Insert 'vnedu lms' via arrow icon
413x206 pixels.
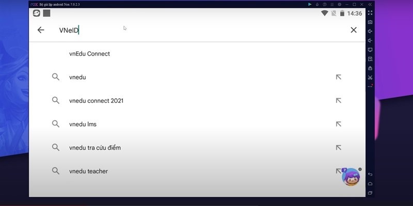pos(339,124)
